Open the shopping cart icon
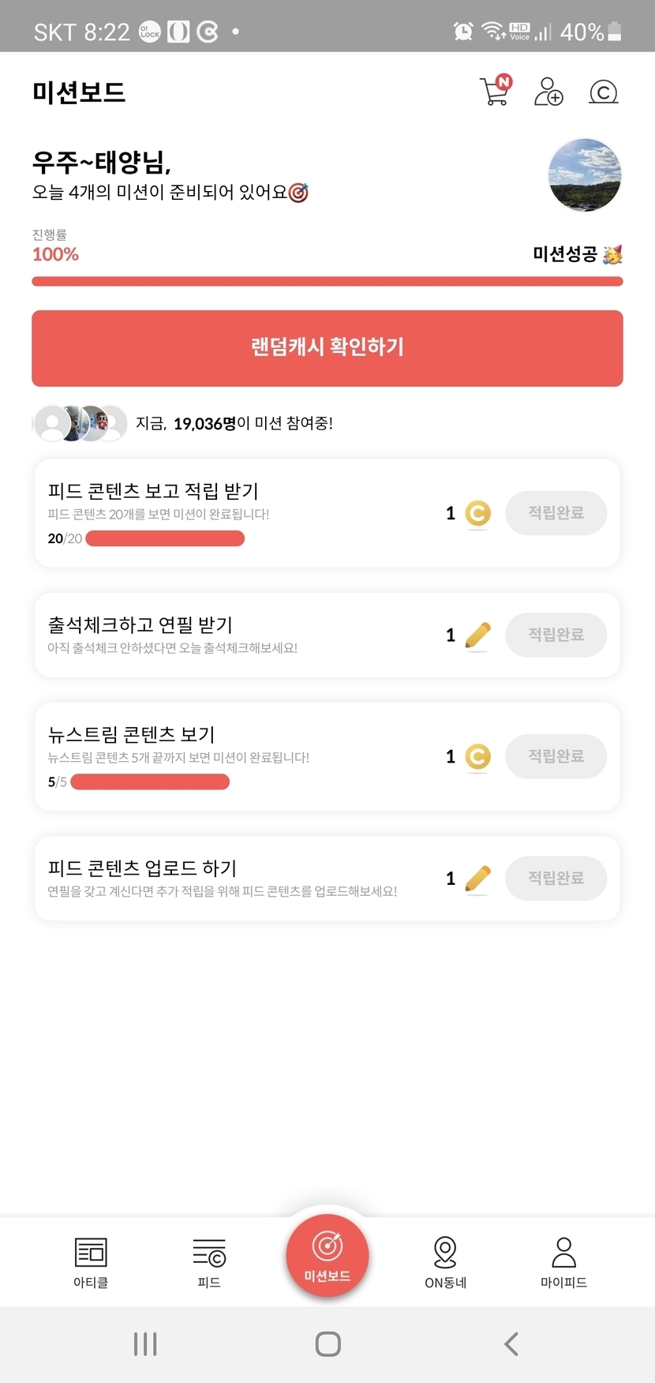655x1383 pixels. [495, 91]
